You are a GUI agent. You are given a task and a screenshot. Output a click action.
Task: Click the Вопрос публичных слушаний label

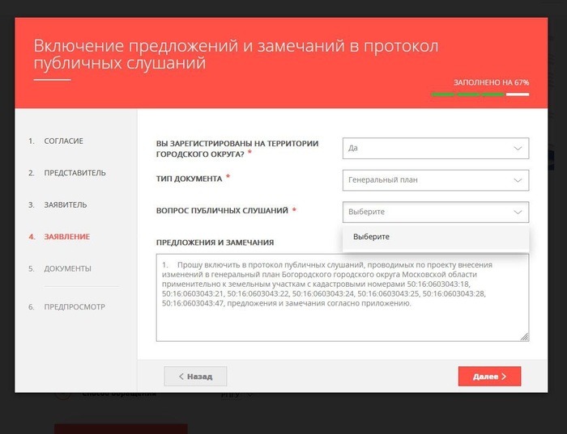tap(222, 211)
